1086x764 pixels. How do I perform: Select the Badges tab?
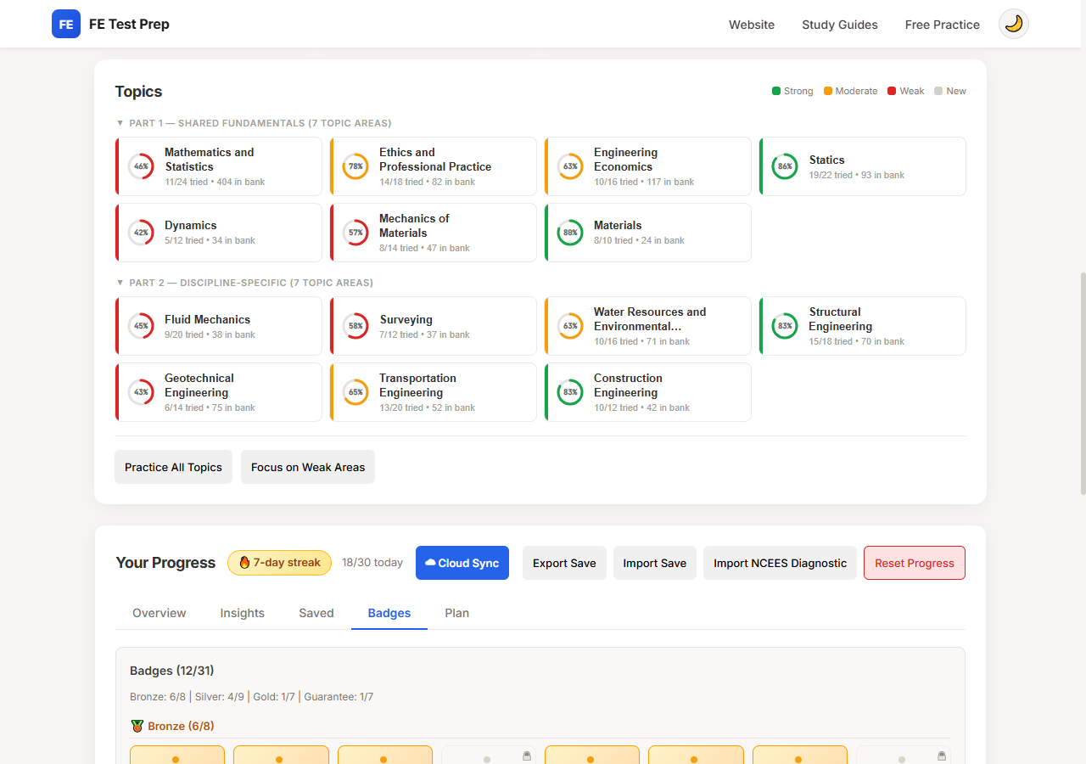pos(389,613)
